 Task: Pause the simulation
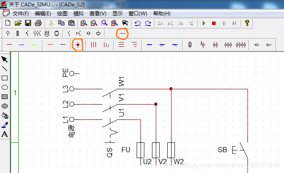[224, 23]
